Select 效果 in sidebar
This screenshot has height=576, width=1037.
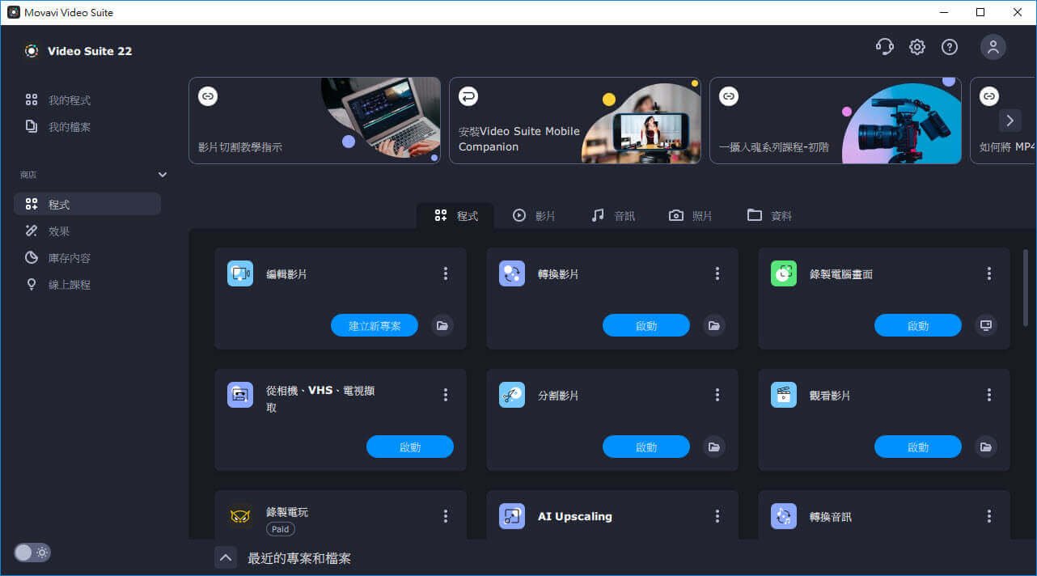tap(87, 231)
